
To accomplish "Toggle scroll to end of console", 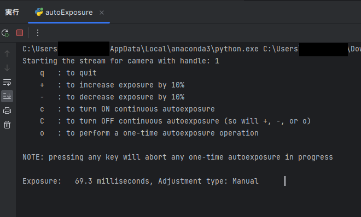I will coord(7,96).
